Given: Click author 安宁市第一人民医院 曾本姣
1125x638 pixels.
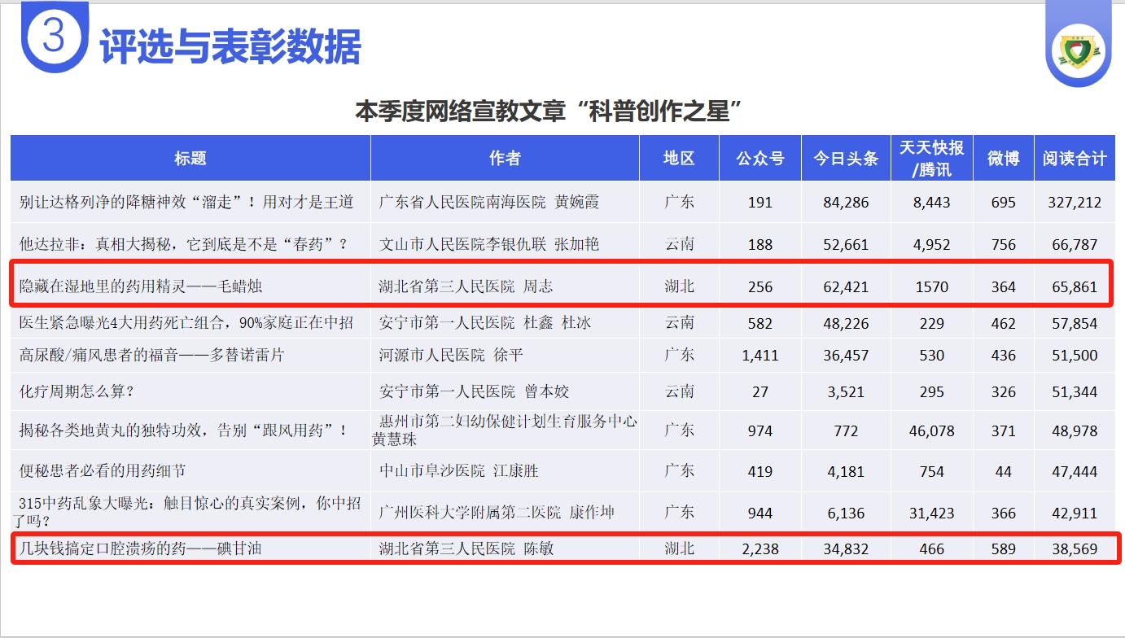Looking at the screenshot, I should [x=474, y=391].
